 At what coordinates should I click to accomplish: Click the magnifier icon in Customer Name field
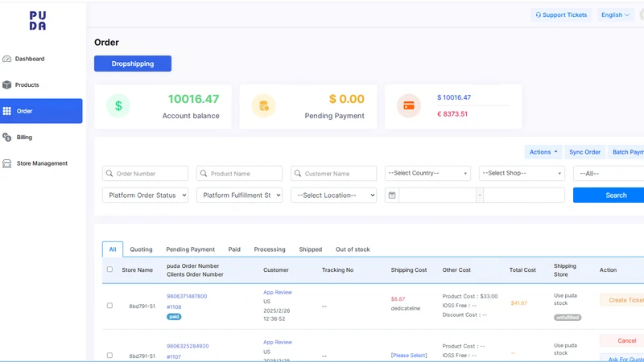[298, 174]
